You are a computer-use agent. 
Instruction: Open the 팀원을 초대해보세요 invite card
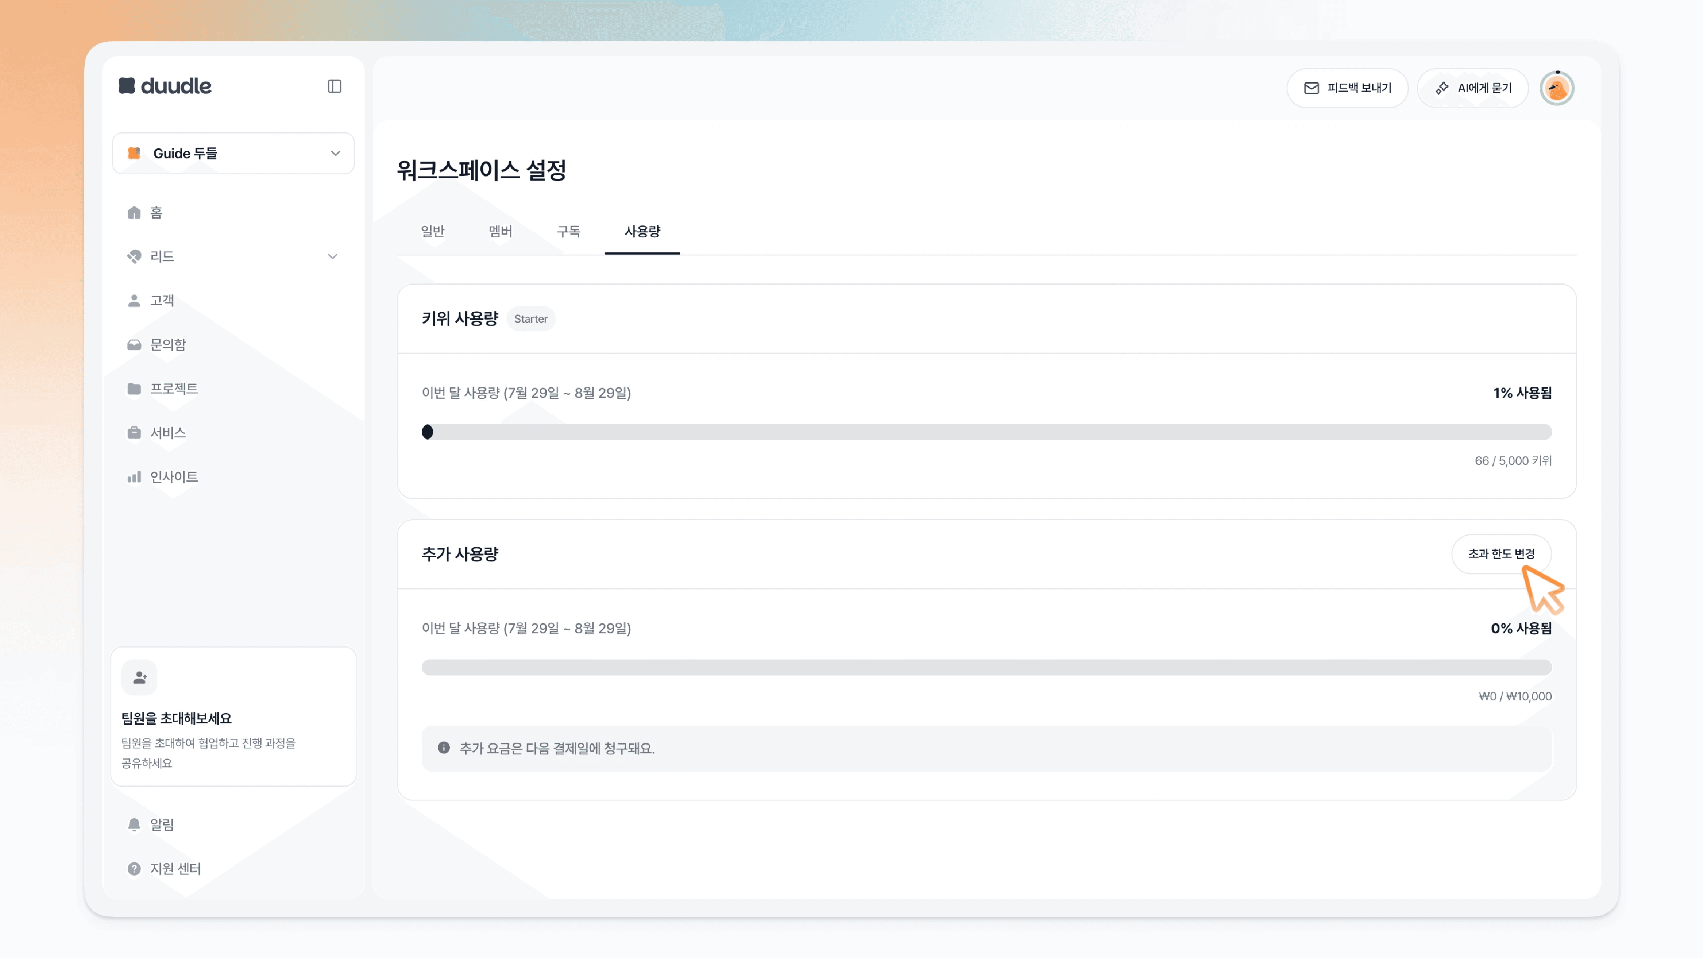(x=233, y=717)
